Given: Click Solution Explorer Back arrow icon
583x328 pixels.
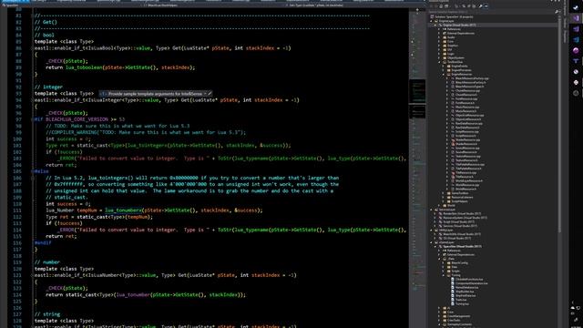Looking at the screenshot, I should pyautogui.click(x=431, y=6).
